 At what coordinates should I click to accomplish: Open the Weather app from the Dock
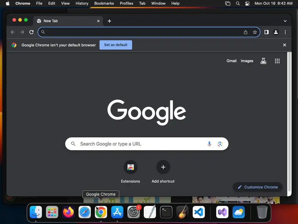pos(239,212)
